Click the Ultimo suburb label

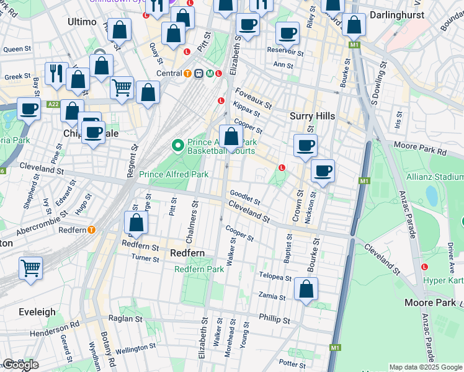tap(82, 22)
